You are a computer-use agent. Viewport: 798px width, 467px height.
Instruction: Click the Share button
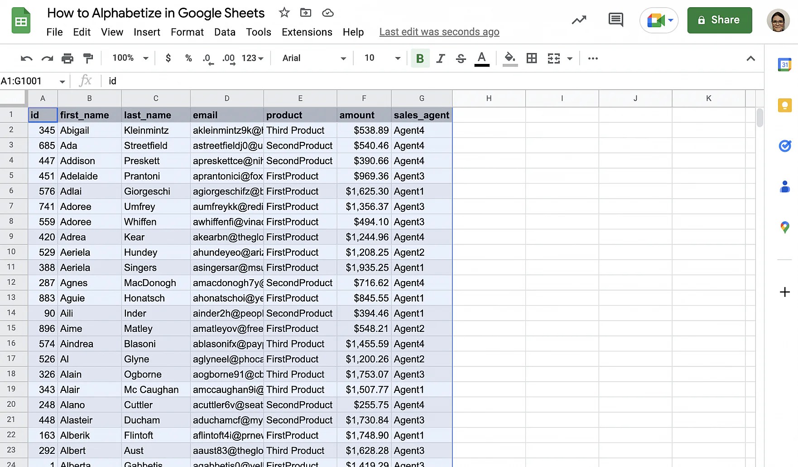[x=720, y=20]
